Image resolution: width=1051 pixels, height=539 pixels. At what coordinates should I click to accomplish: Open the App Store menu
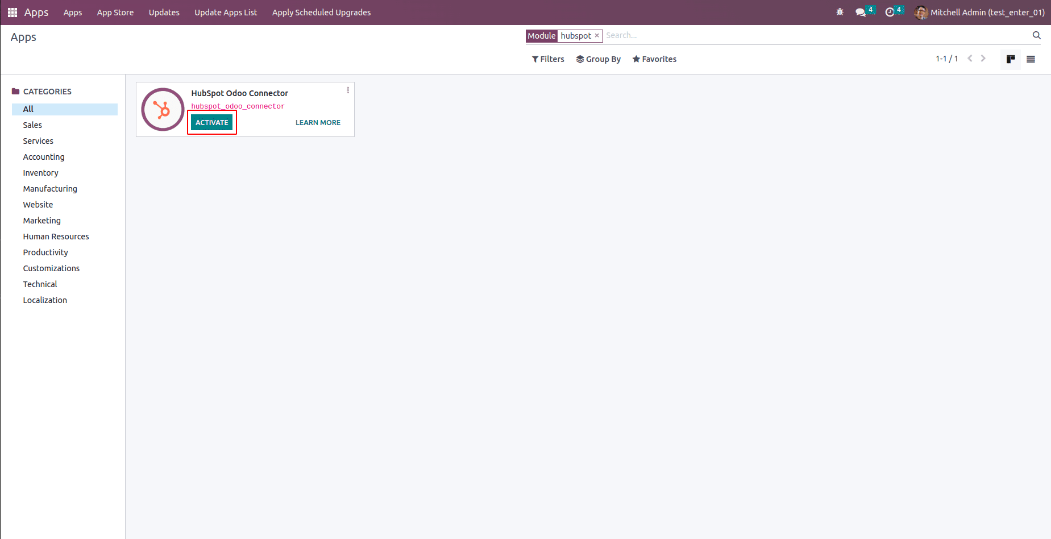click(x=115, y=13)
